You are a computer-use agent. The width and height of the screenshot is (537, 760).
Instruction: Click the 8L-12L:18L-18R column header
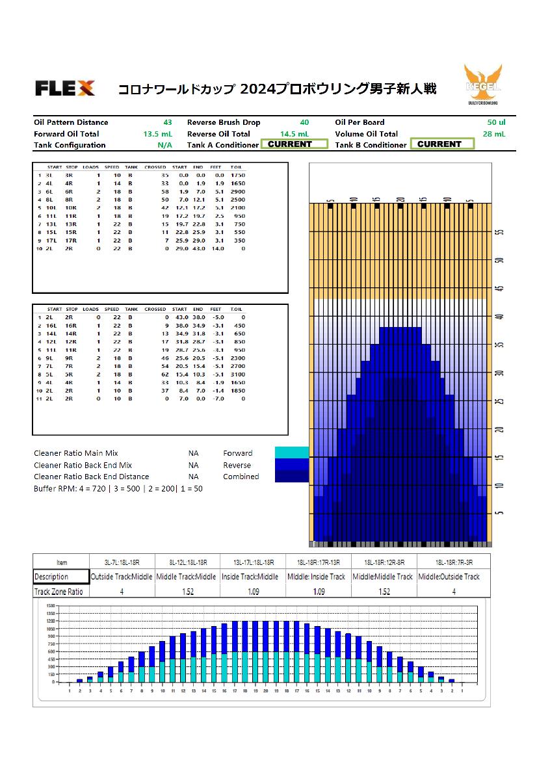click(188, 562)
